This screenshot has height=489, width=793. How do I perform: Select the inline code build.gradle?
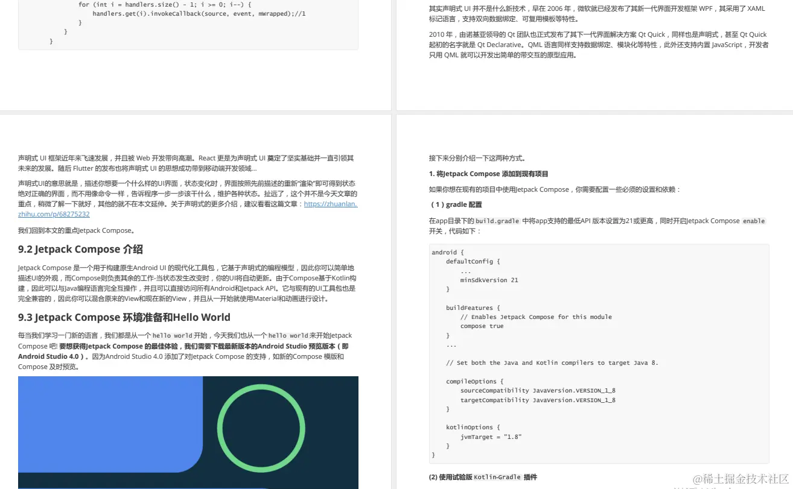498,221
